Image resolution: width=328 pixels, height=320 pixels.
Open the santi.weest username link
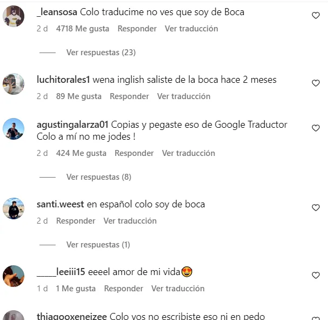[x=60, y=204]
